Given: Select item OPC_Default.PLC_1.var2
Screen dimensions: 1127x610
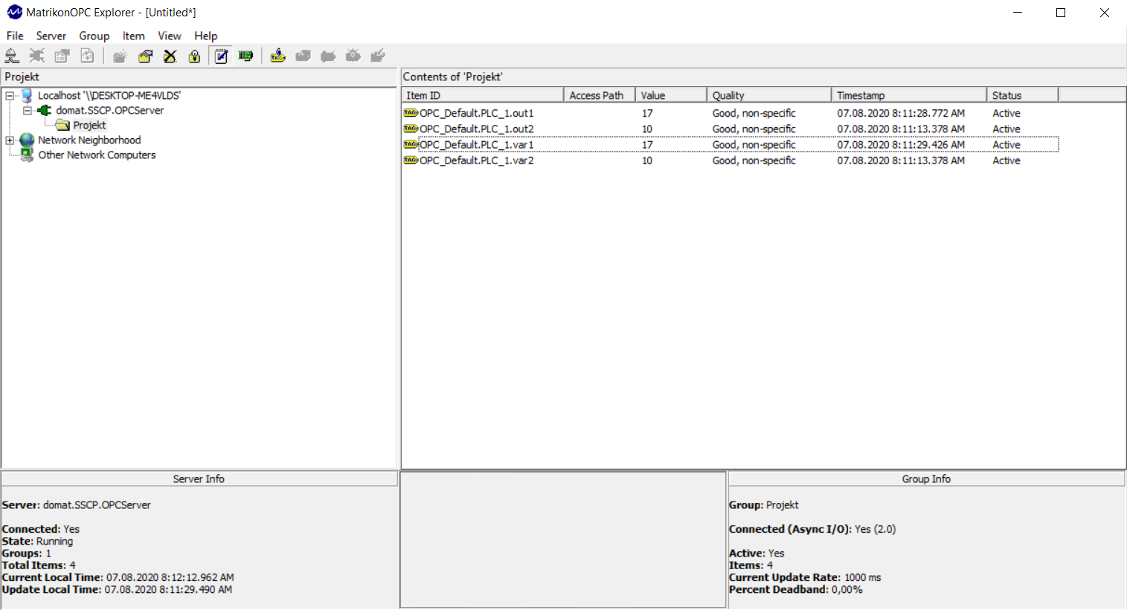Looking at the screenshot, I should 477,160.
